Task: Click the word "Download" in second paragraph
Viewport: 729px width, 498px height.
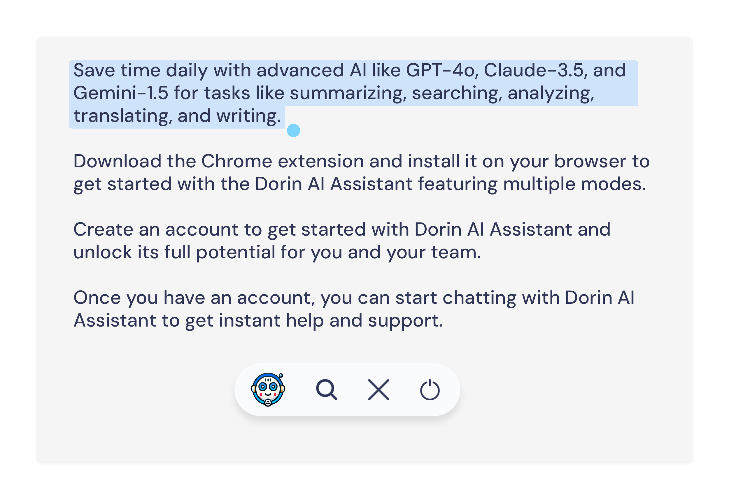Action: pos(117,161)
